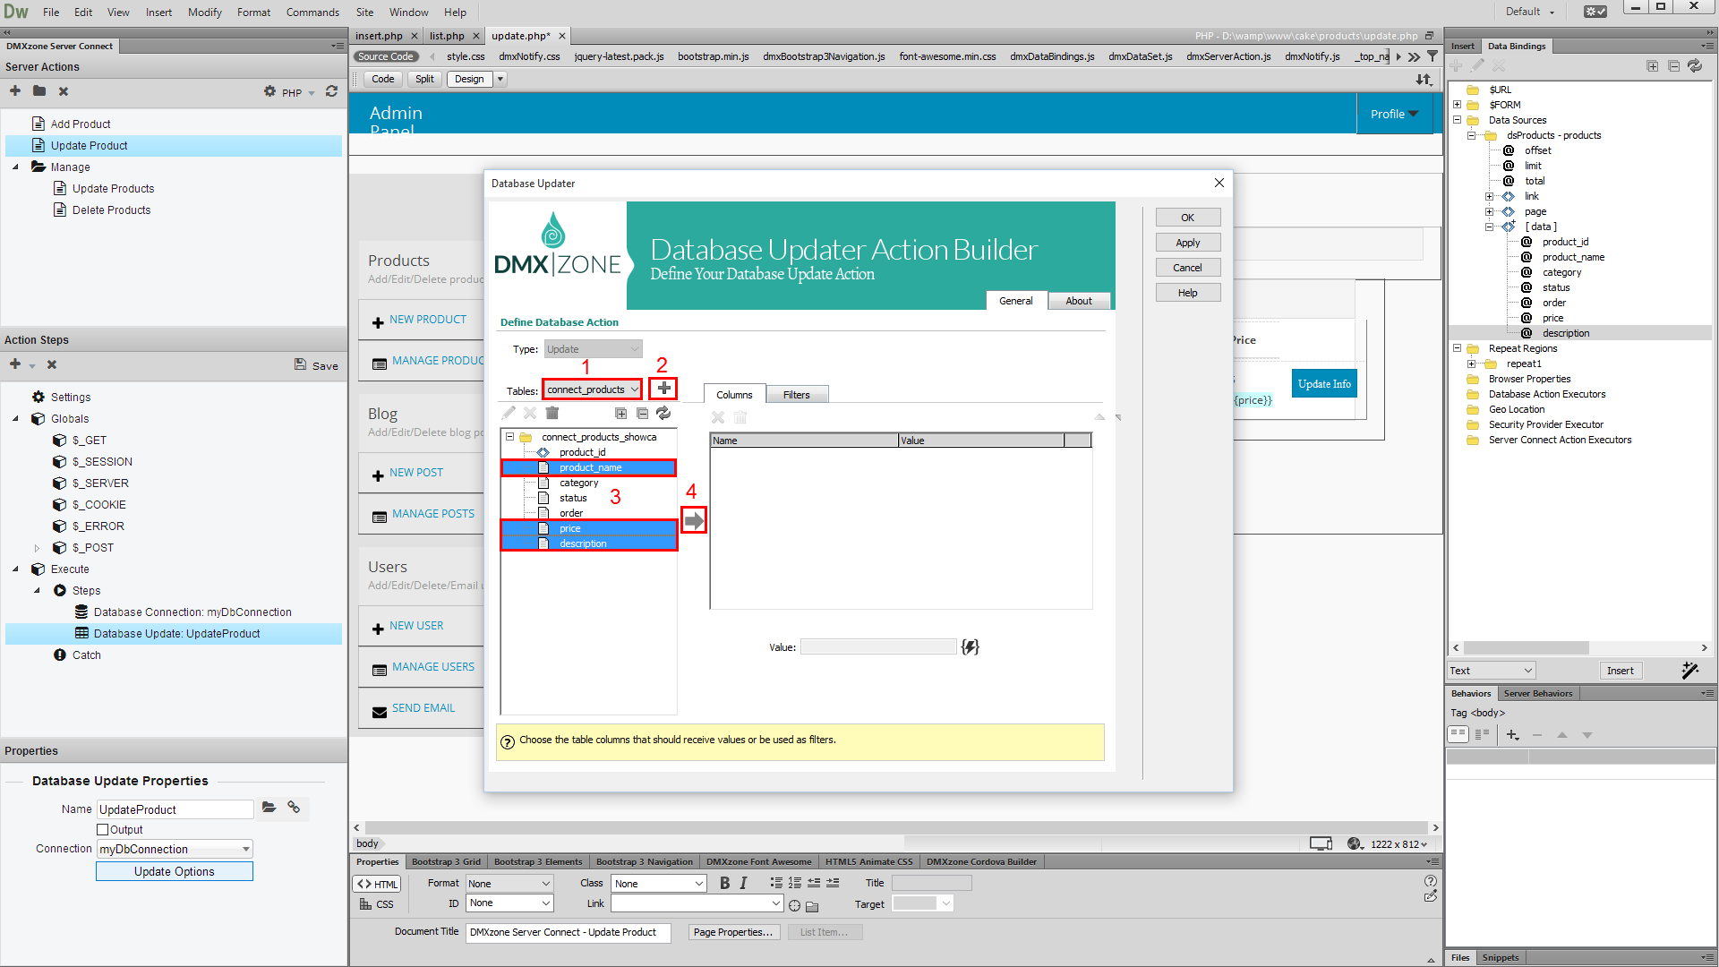Click the Name field containing UpdateProduct
Viewport: 1719px width, 967px height.
tap(175, 809)
